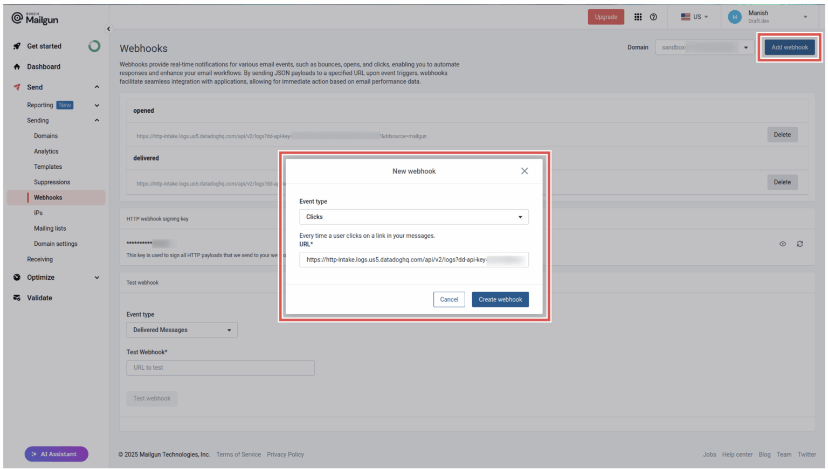Click the Optimize shield icon in sidebar
Screen dimensions: 828x469
click(17, 277)
